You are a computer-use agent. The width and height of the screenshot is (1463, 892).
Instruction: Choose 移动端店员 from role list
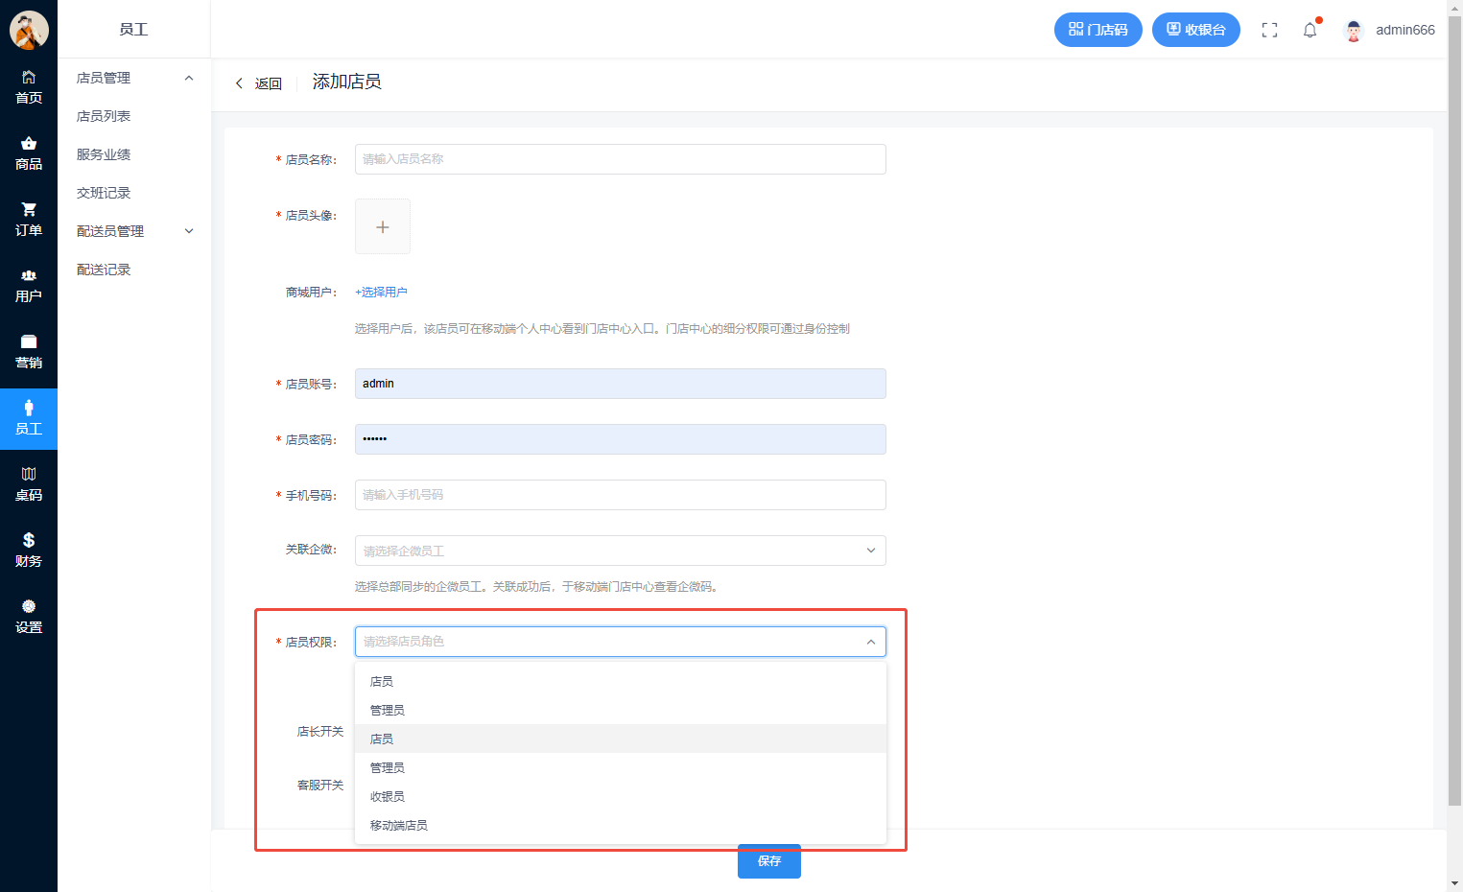[x=399, y=825]
